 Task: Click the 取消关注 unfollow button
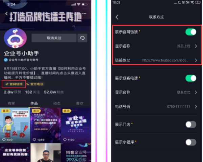click(54, 38)
